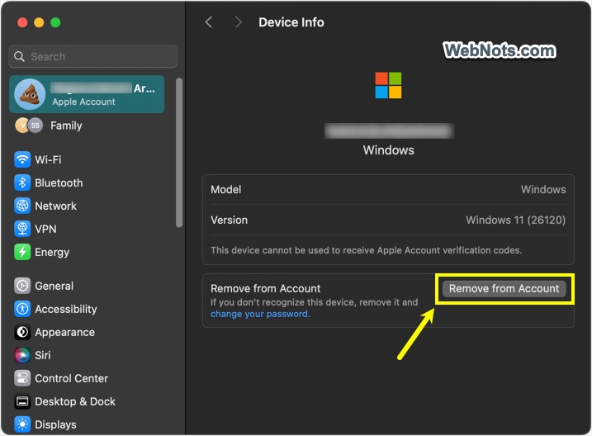Click the Appearance icon
592x436 pixels.
pos(22,332)
